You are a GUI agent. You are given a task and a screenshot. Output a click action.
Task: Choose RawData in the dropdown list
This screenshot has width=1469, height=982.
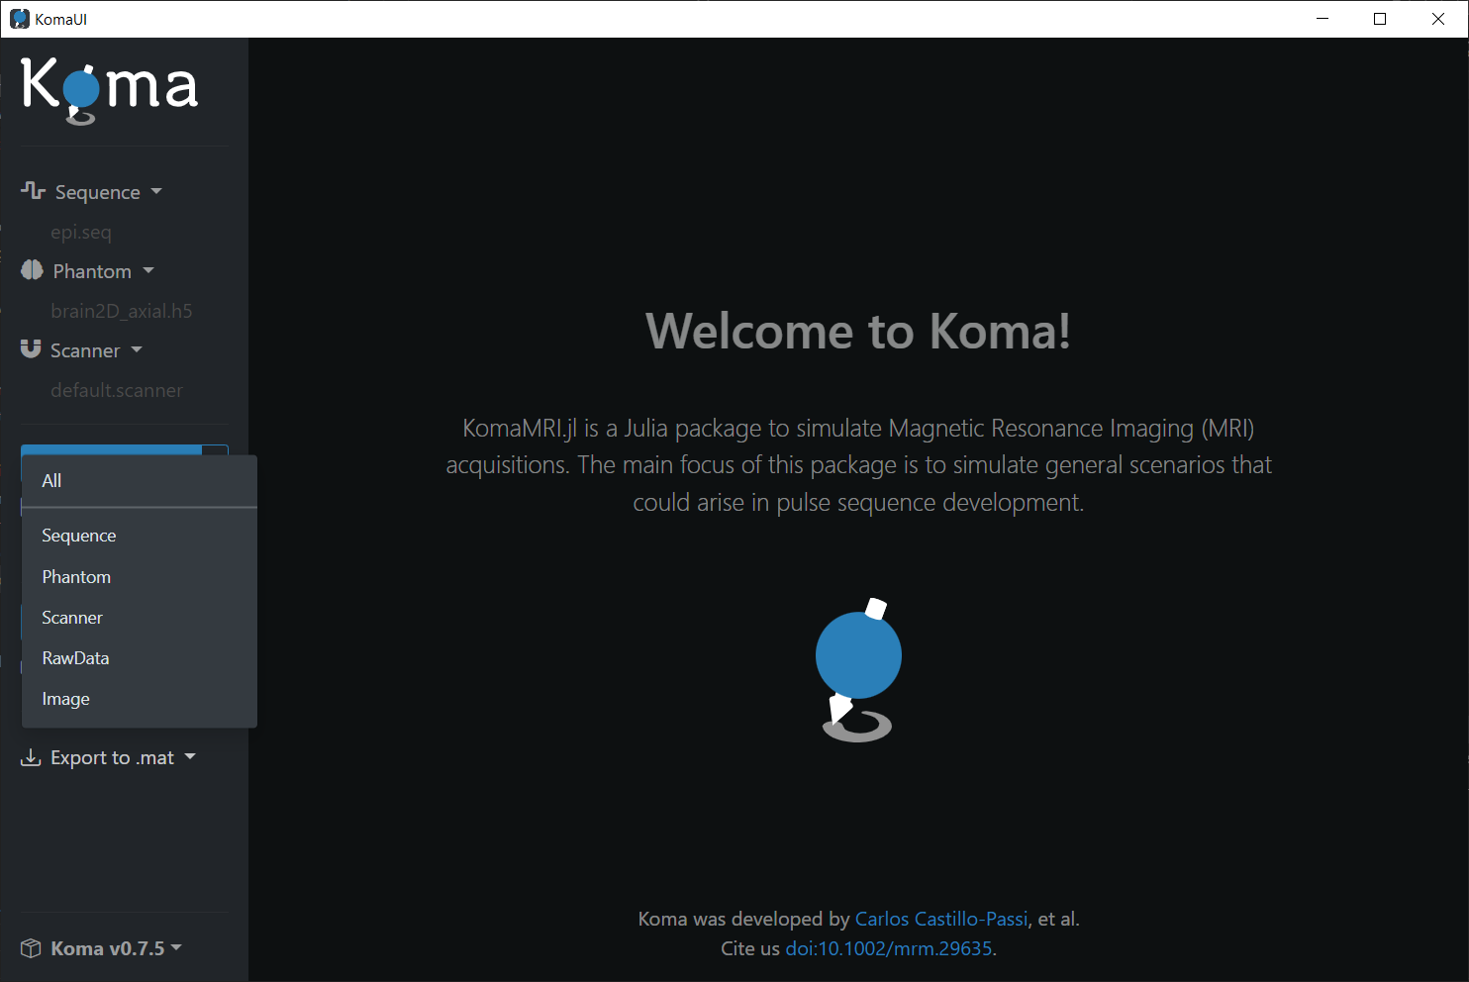[x=75, y=658]
